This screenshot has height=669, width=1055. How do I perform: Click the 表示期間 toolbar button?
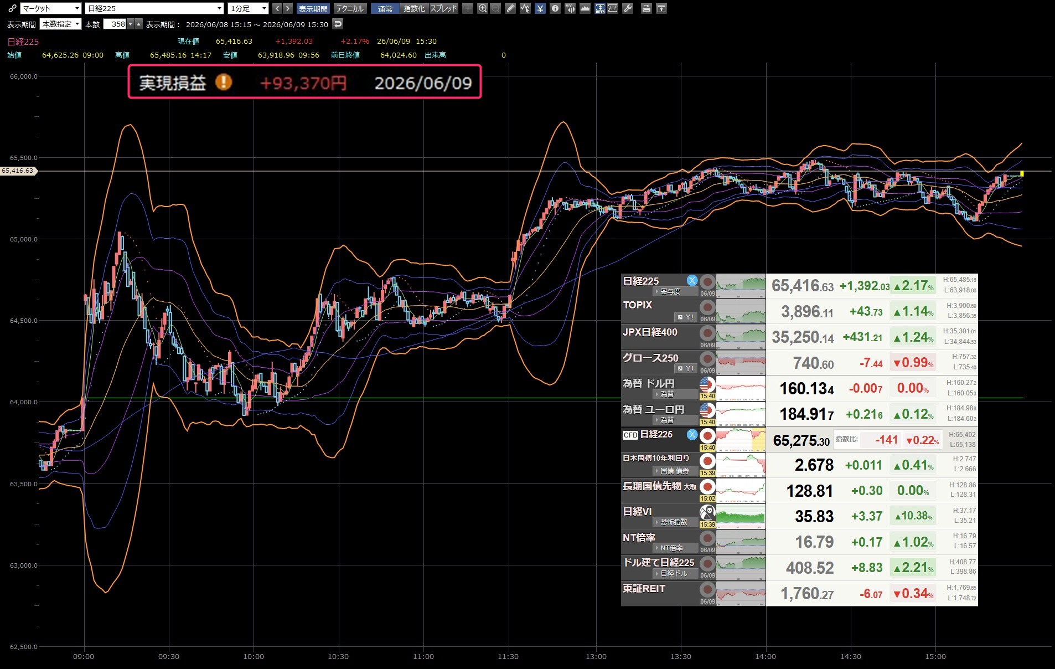313,8
